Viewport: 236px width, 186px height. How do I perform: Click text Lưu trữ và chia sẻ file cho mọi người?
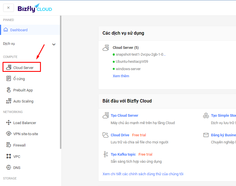pyautogui.click(x=139, y=142)
